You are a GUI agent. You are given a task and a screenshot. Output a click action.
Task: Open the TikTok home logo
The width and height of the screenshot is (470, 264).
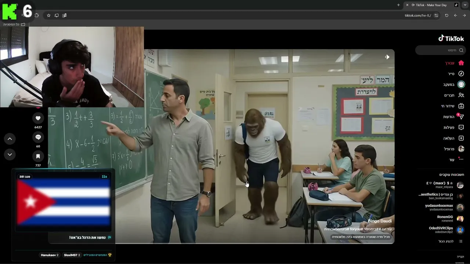tap(451, 38)
